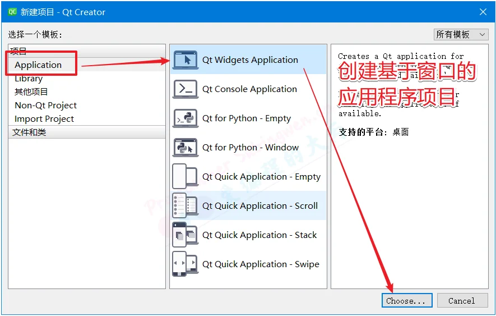Image resolution: width=496 pixels, height=316 pixels.
Task: Click the Qt Quick Application Empty icon
Action: tap(186, 177)
